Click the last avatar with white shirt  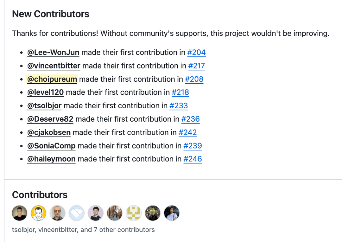pyautogui.click(x=172, y=213)
